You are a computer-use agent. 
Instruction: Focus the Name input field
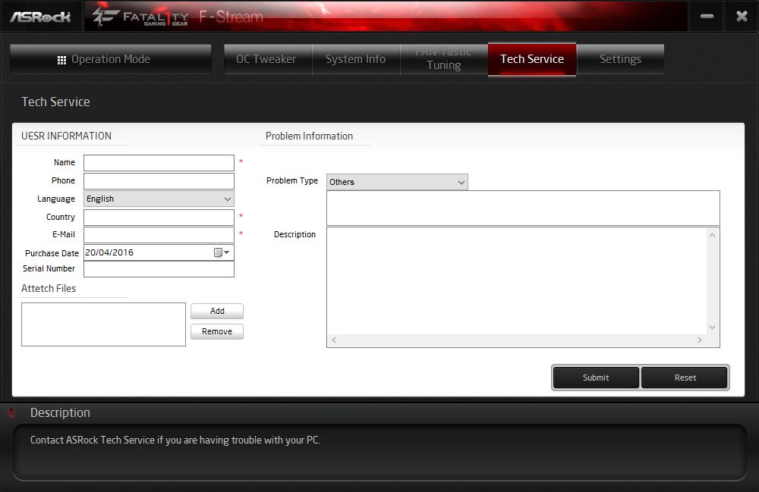pos(159,163)
